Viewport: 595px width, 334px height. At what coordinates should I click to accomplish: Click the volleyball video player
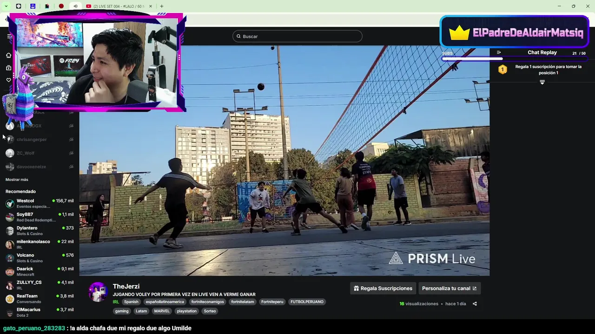pyautogui.click(x=284, y=161)
